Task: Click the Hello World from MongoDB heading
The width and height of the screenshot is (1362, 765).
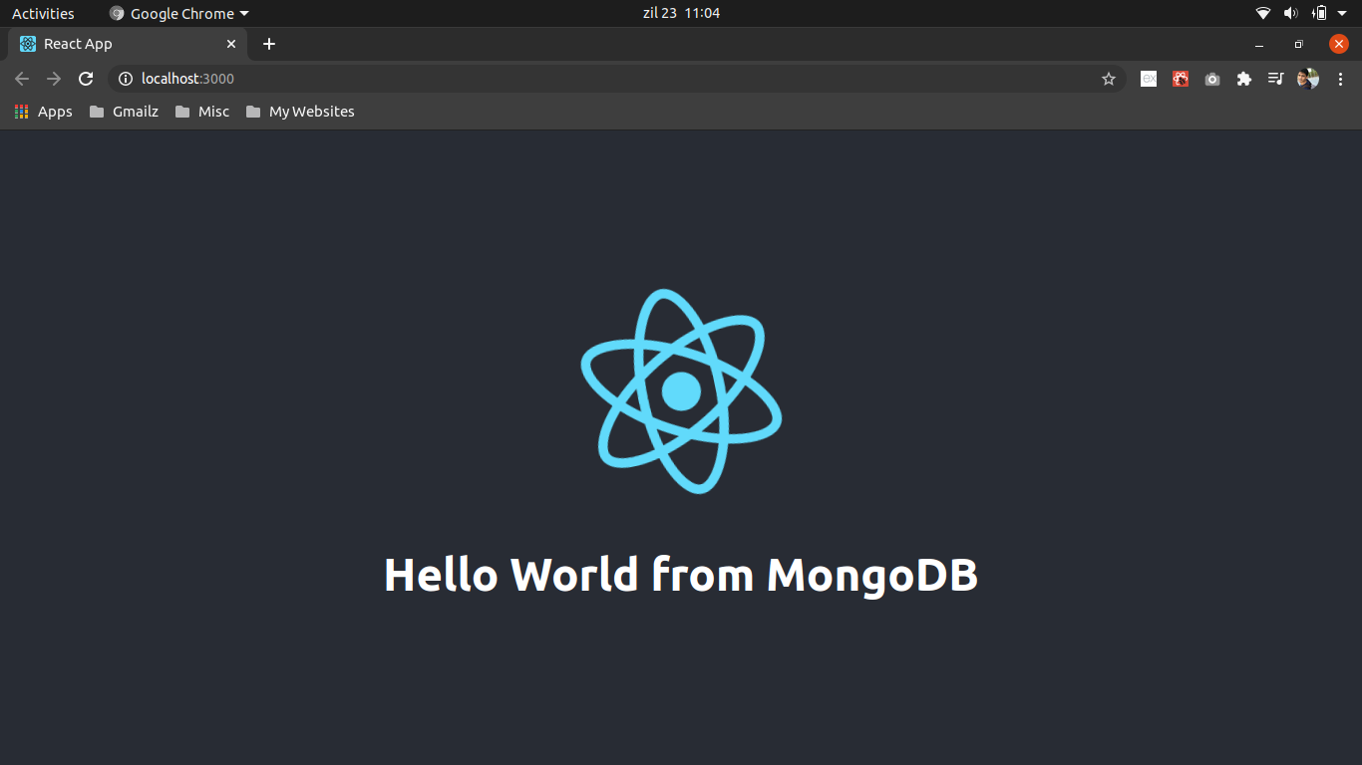Action: [x=681, y=575]
